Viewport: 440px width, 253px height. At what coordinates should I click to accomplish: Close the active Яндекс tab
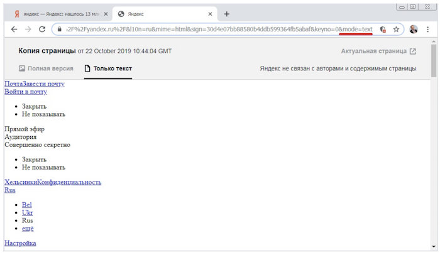coord(210,14)
